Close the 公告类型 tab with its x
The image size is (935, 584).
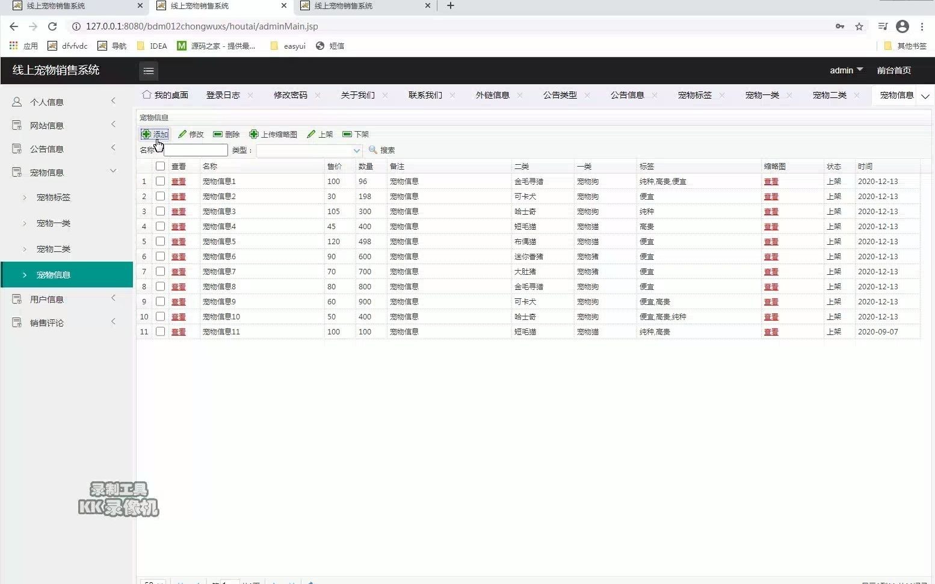coord(587,95)
